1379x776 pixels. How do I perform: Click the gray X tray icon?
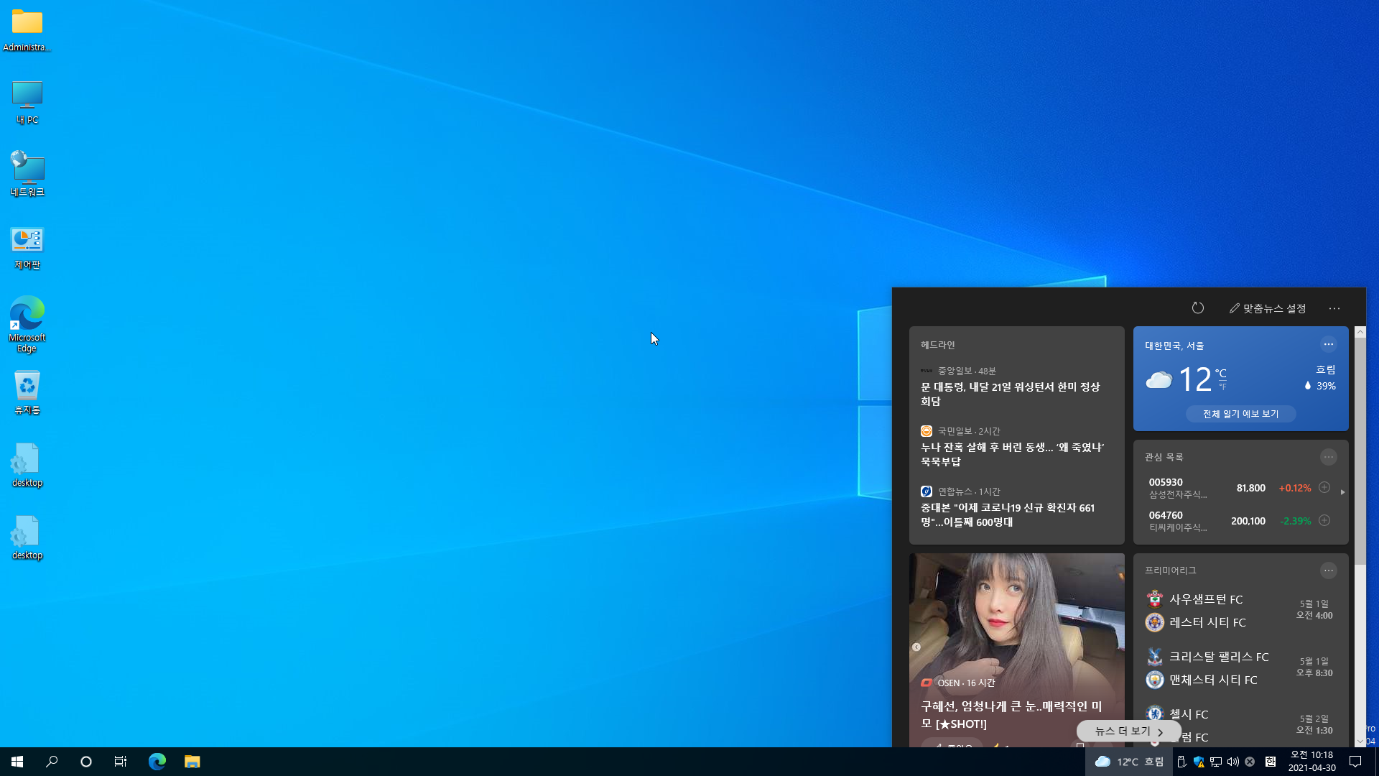pos(1250,762)
